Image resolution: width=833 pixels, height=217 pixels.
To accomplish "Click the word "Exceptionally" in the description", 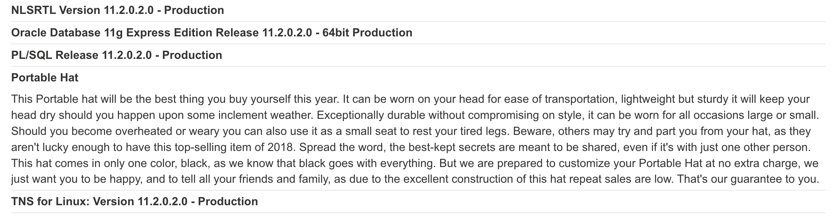I will coord(349,115).
